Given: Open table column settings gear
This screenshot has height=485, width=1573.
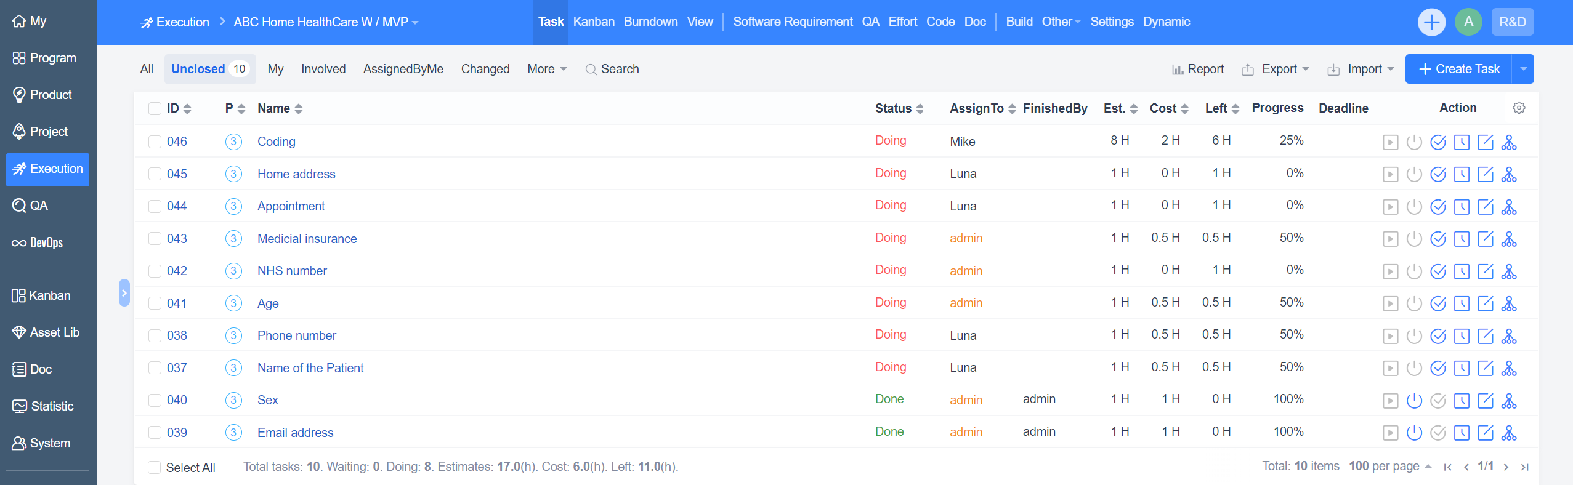Looking at the screenshot, I should pyautogui.click(x=1519, y=108).
